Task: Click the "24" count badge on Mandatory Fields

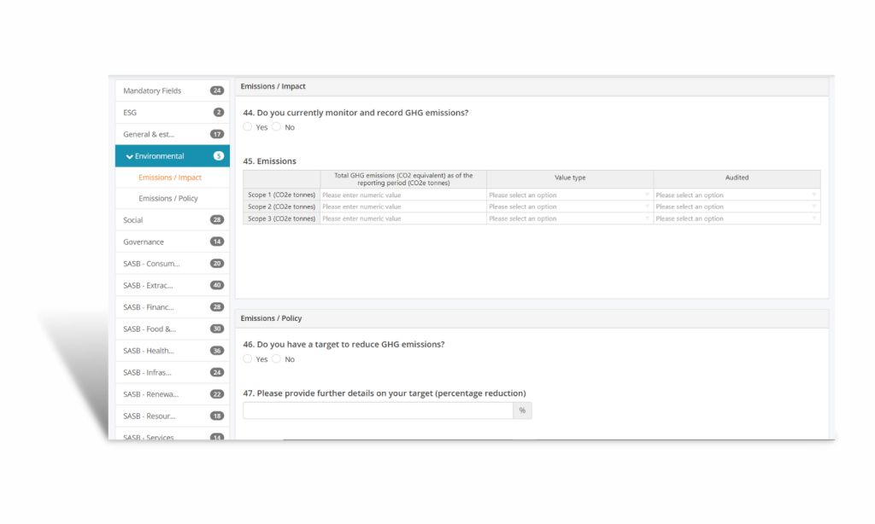Action: (x=215, y=90)
